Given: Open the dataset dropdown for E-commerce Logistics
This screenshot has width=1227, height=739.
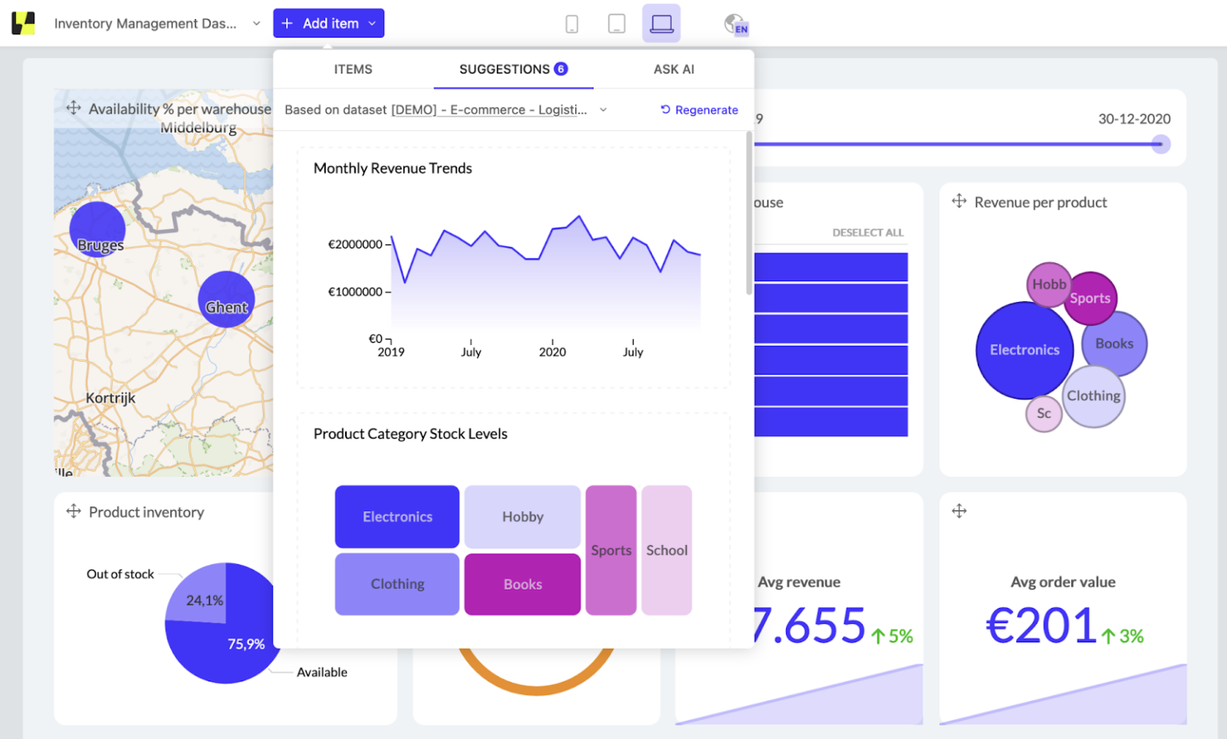Looking at the screenshot, I should point(603,109).
